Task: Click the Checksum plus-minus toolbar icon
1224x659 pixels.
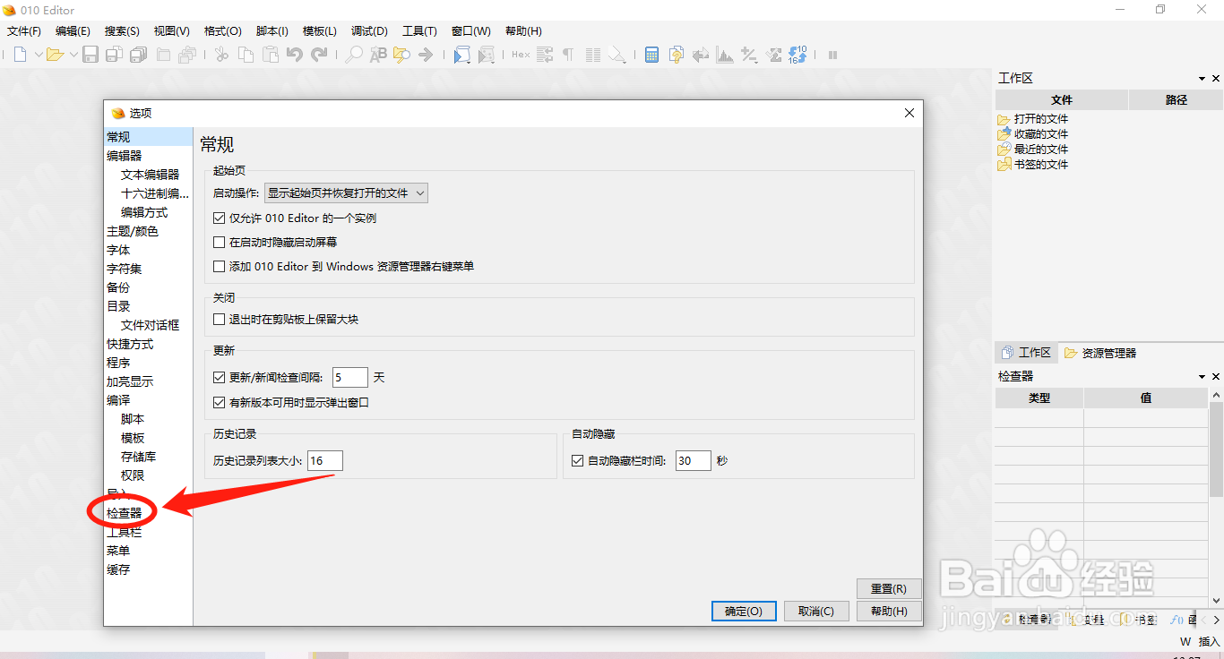Action: point(748,55)
